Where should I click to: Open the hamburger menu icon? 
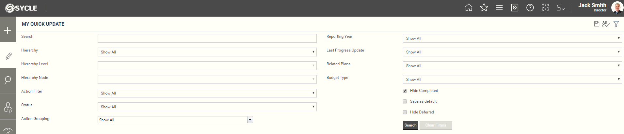pyautogui.click(x=499, y=7)
